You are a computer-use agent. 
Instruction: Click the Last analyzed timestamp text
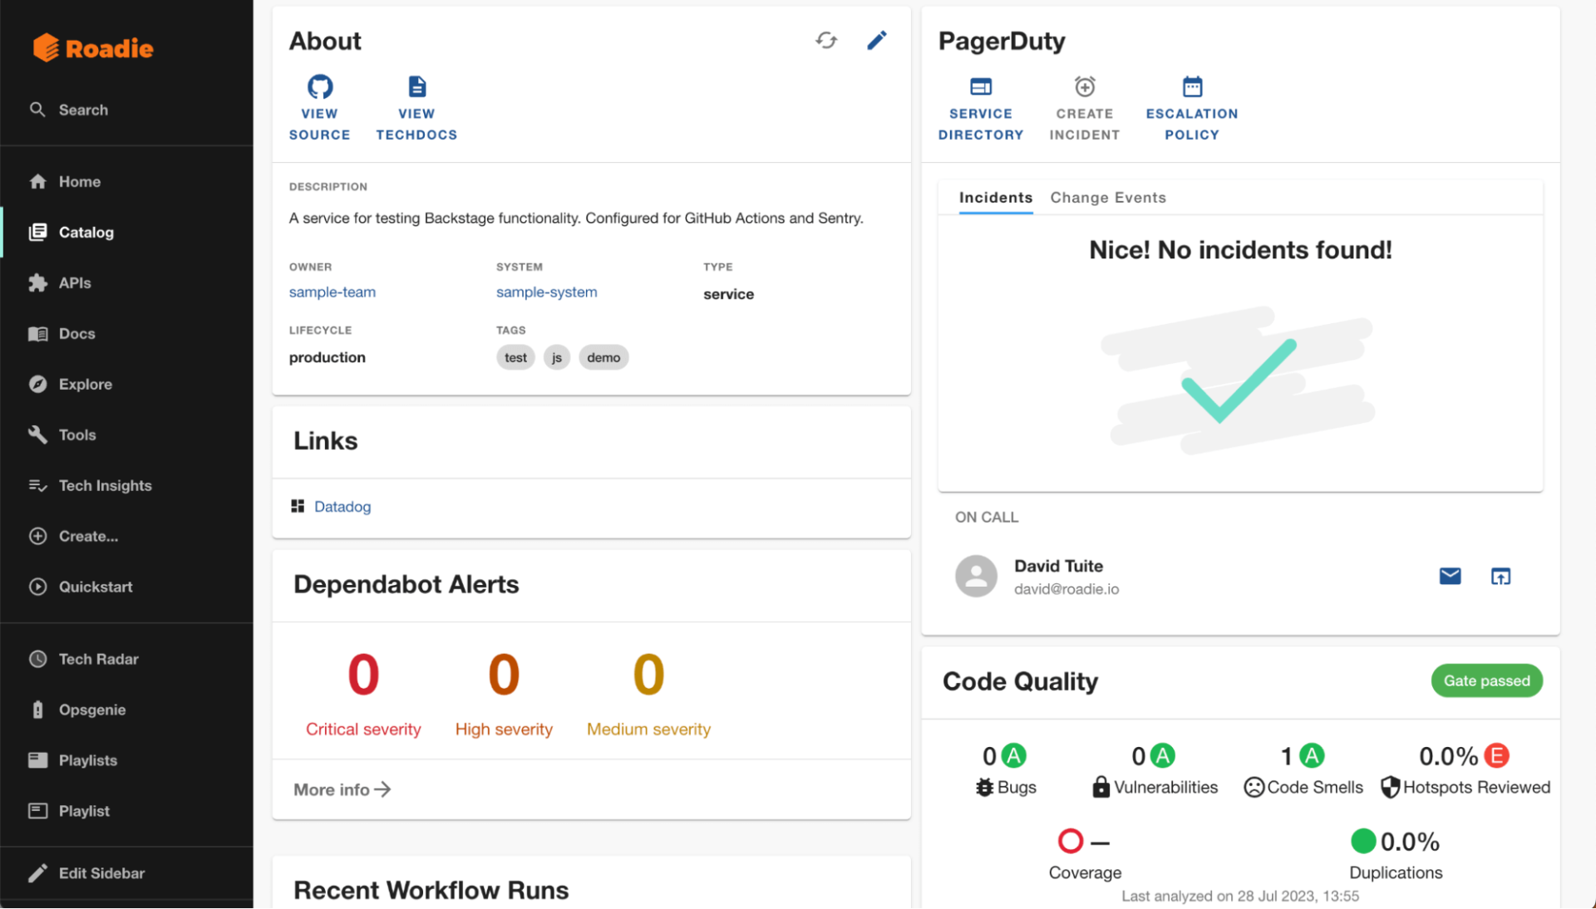tap(1240, 897)
